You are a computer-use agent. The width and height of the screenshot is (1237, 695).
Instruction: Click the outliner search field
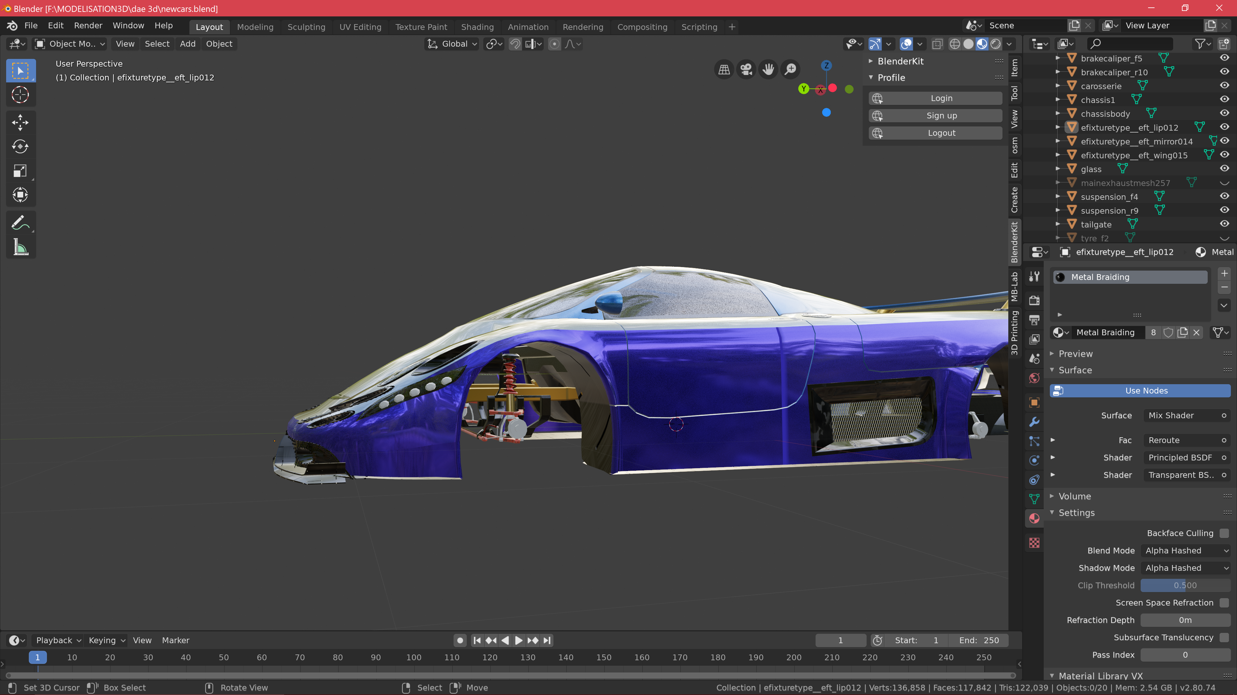click(x=1130, y=44)
